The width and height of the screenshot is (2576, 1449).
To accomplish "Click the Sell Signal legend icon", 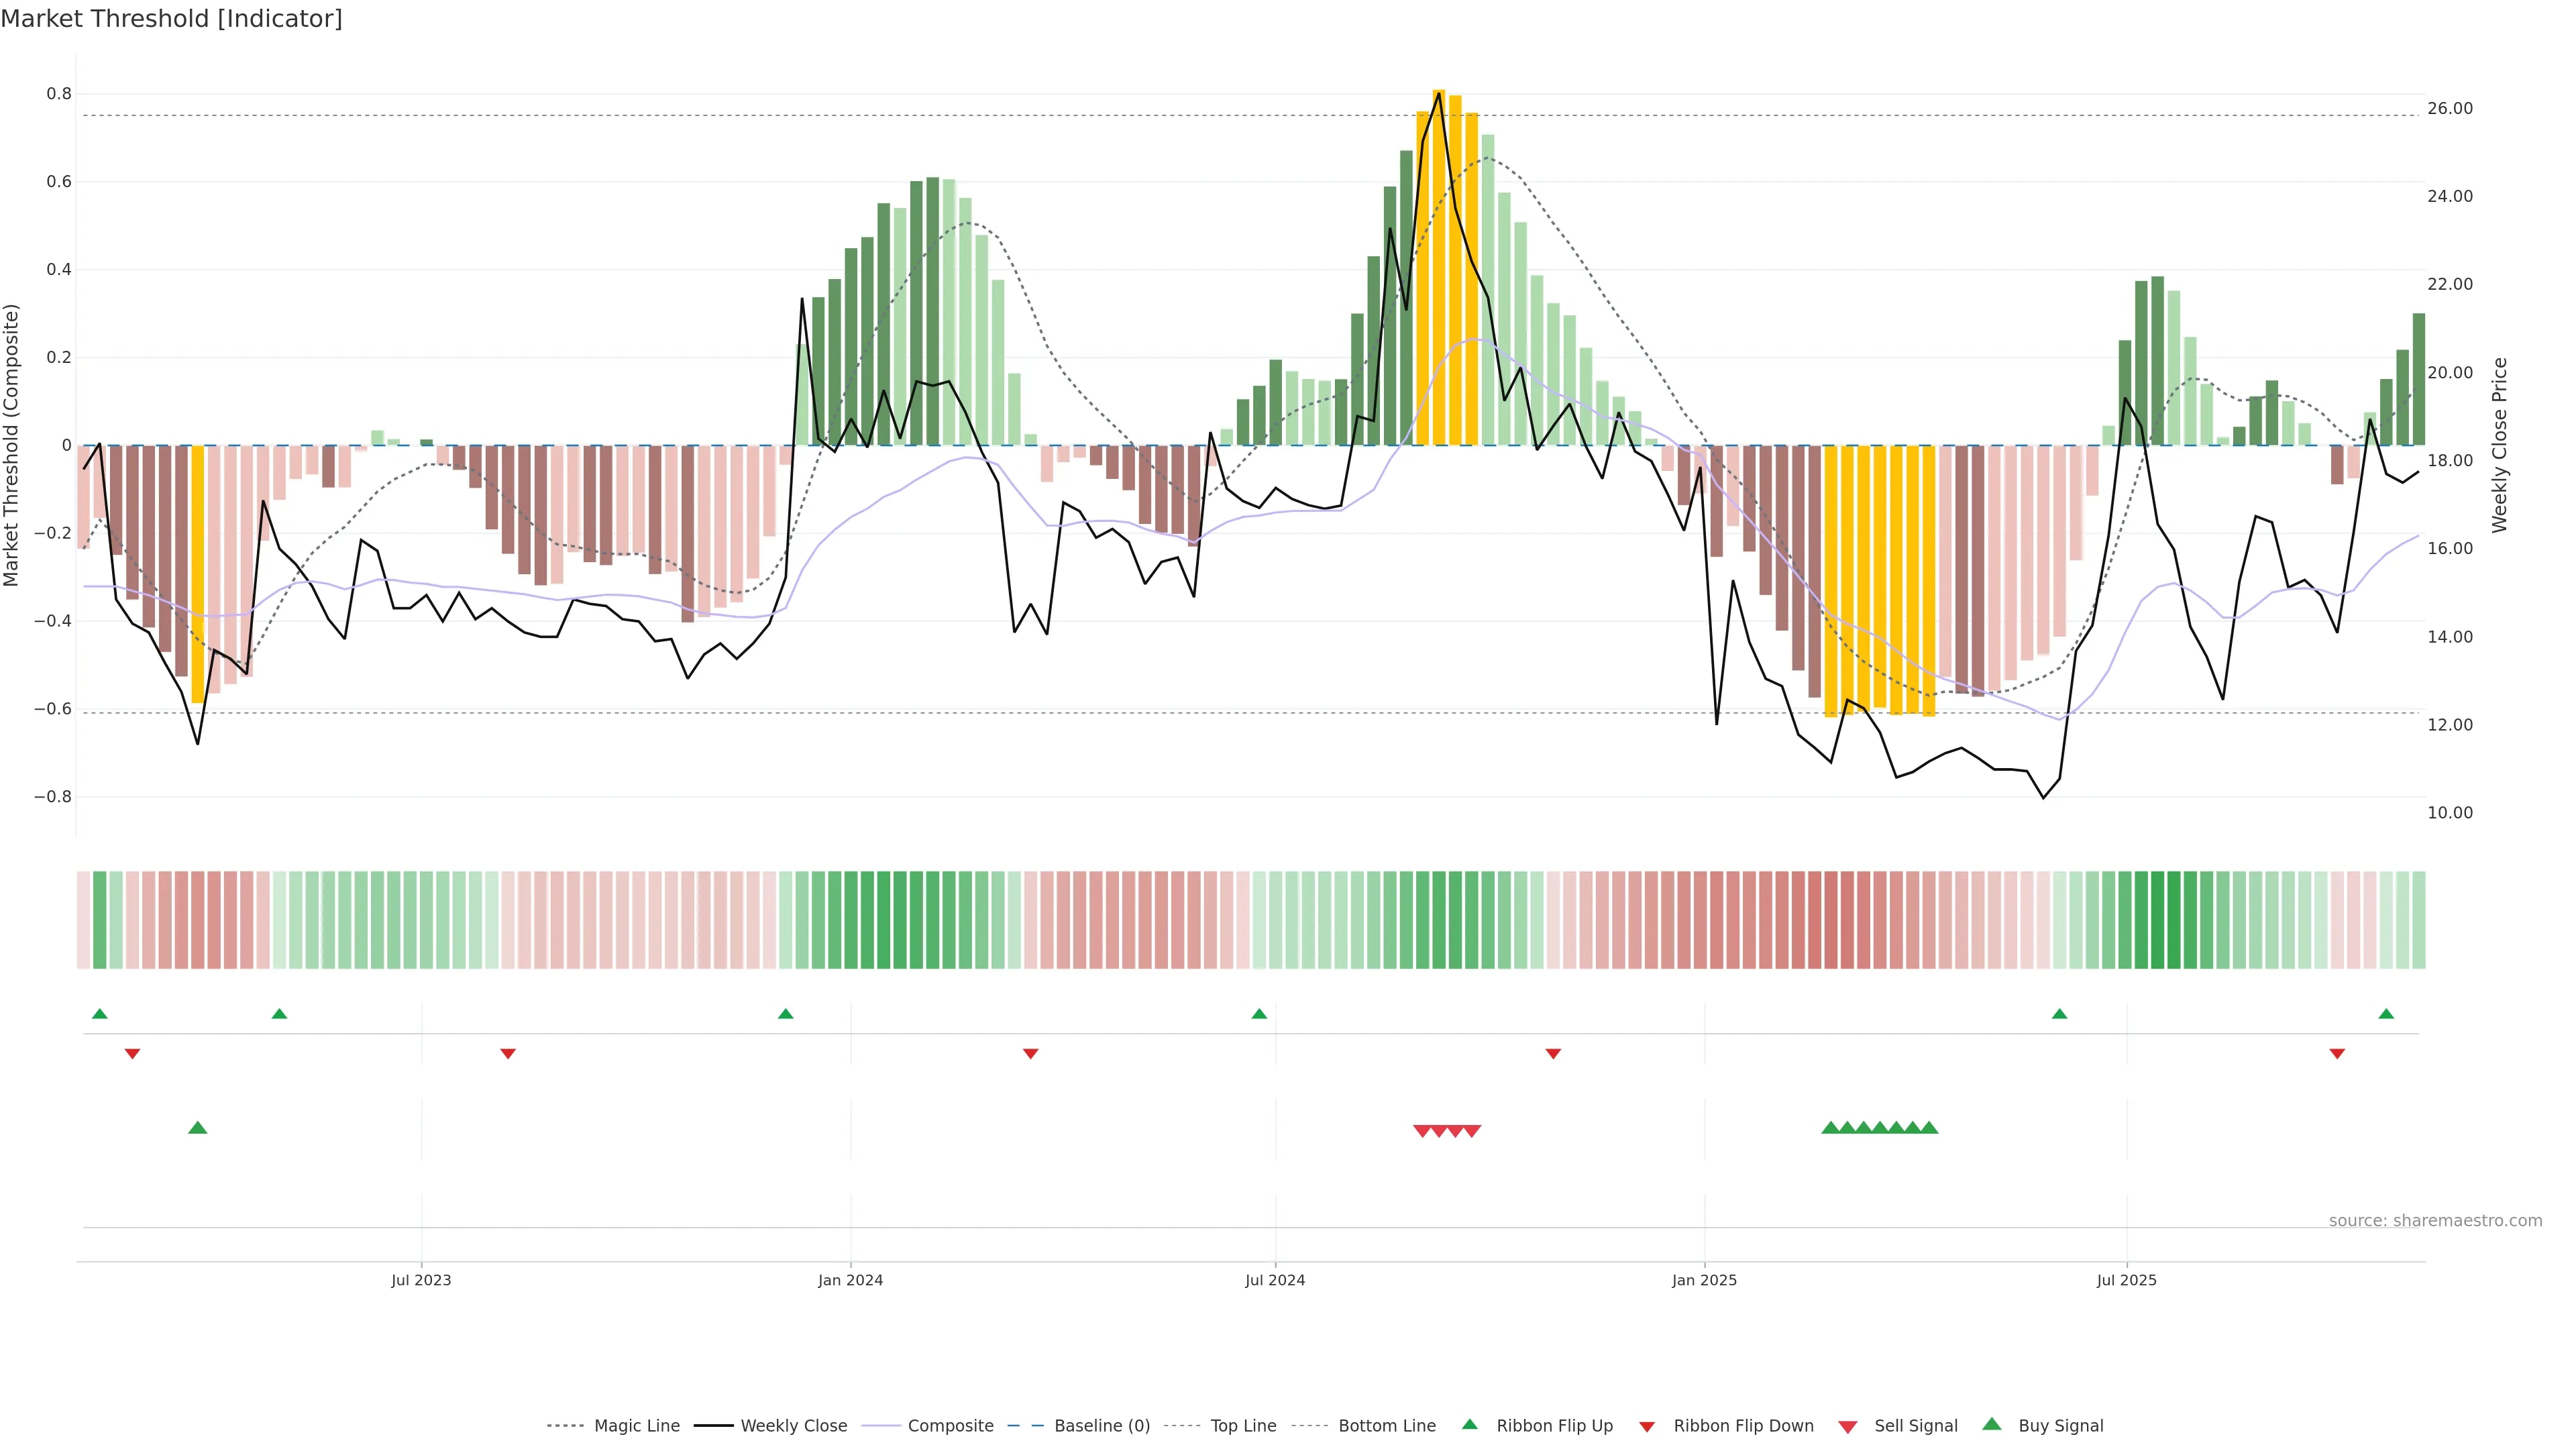I will point(1848,1427).
